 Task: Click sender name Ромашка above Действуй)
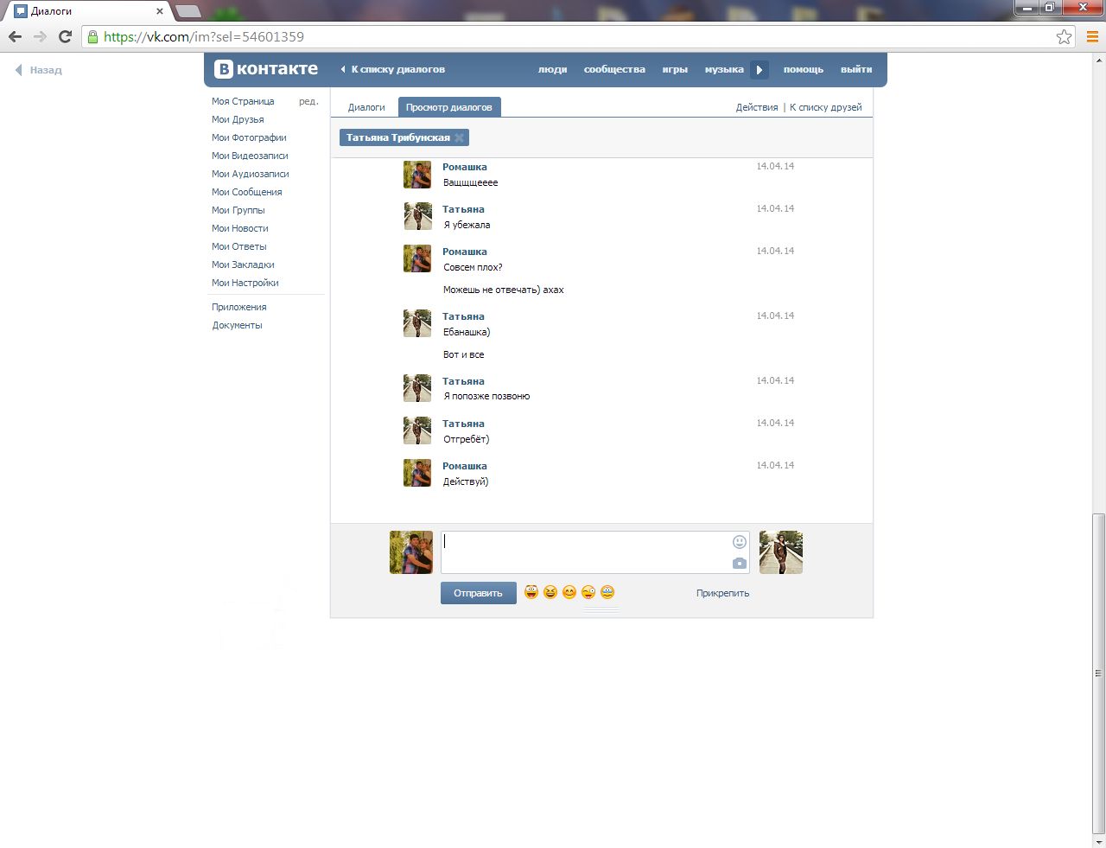coord(465,466)
